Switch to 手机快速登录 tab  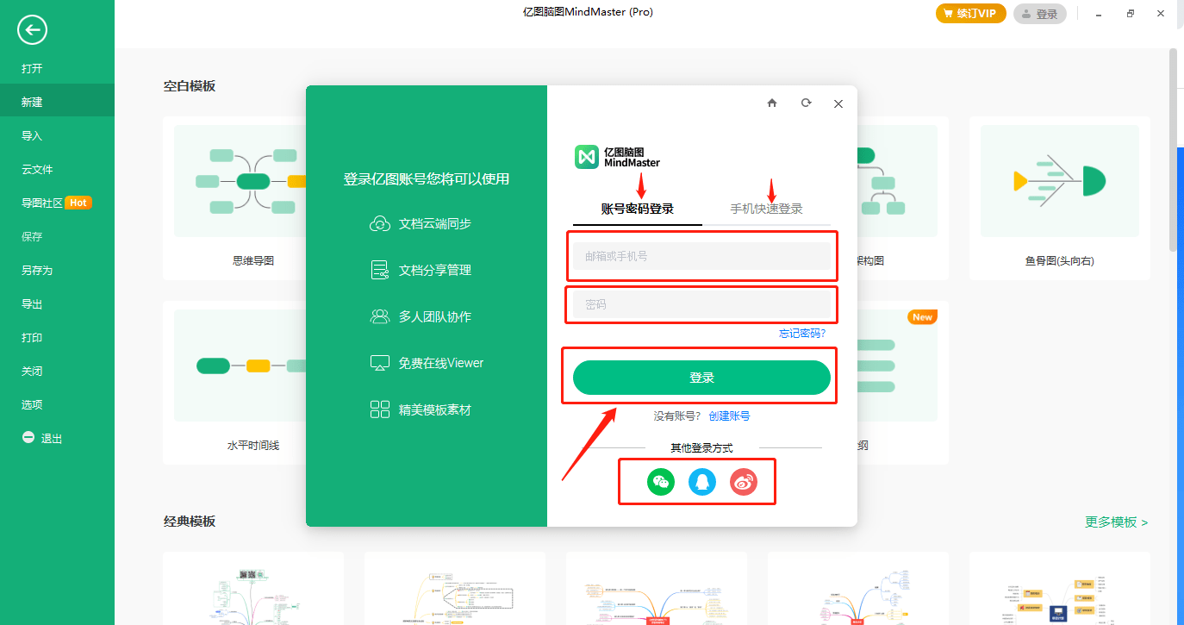pos(767,209)
